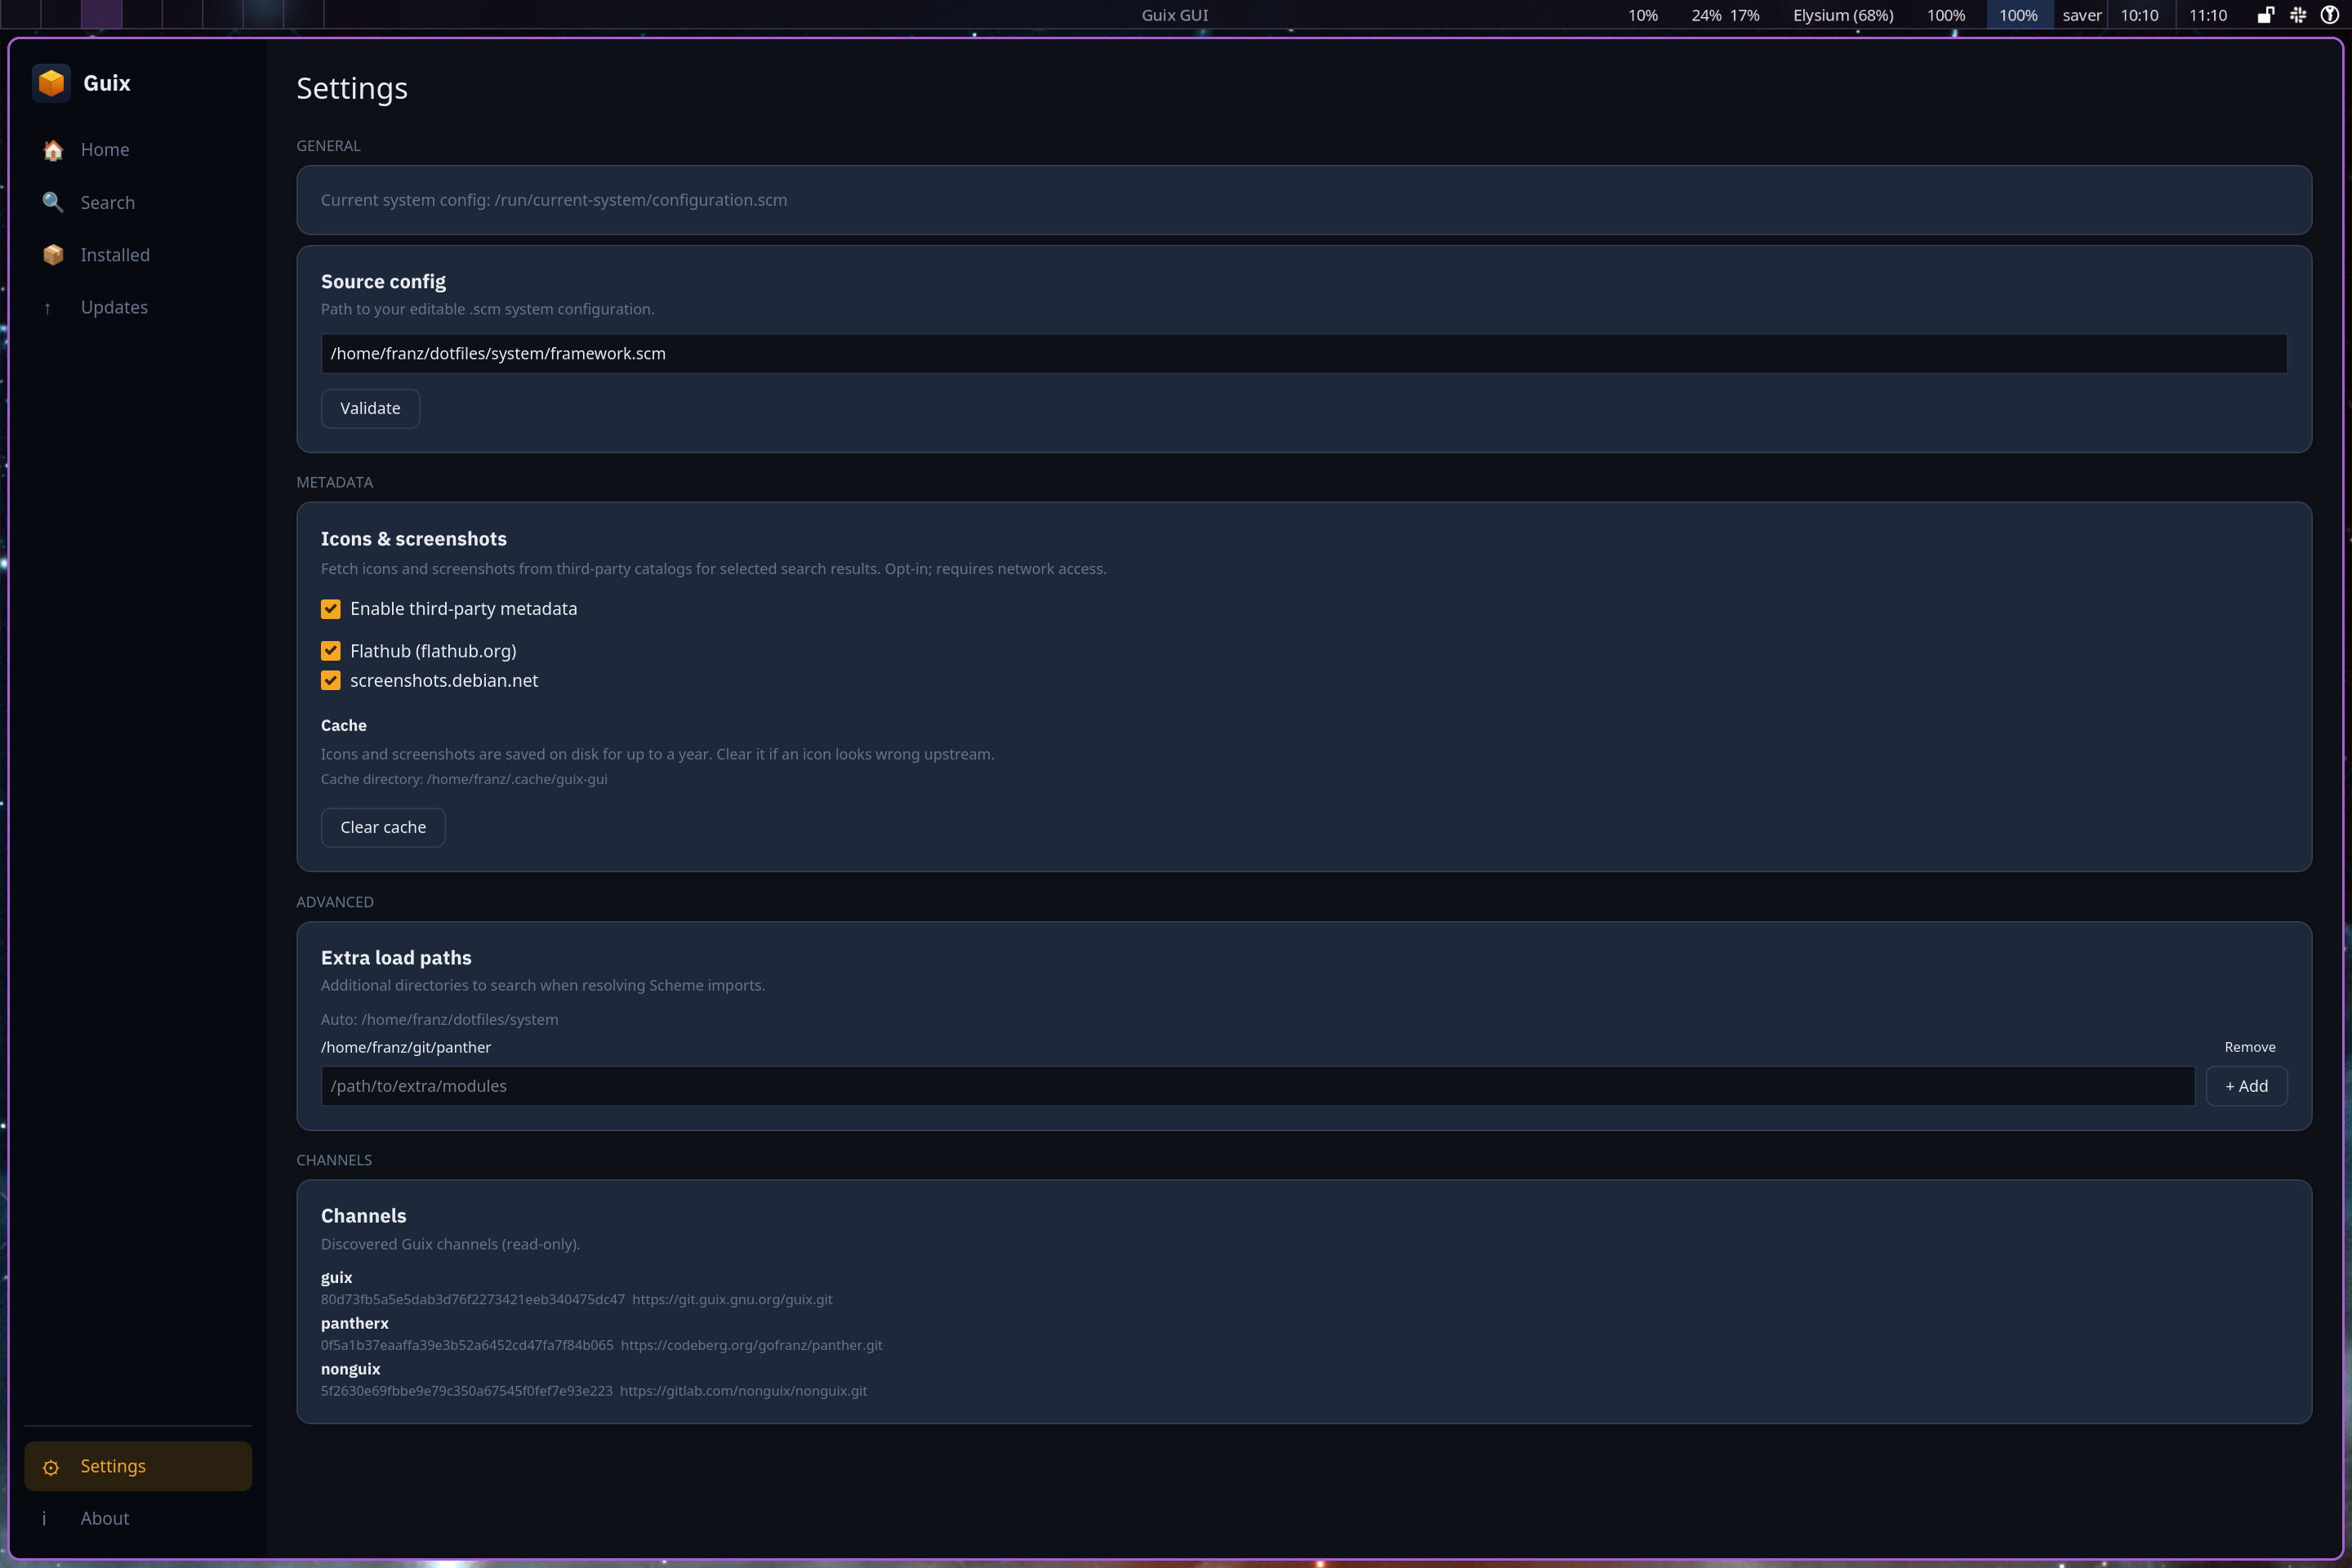Viewport: 2352px width, 1568px height.
Task: Click the Slack tray icon
Action: 2298,15
